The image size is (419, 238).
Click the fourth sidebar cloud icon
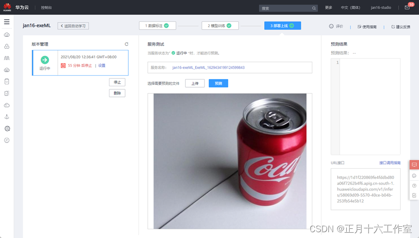[x=7, y=70]
